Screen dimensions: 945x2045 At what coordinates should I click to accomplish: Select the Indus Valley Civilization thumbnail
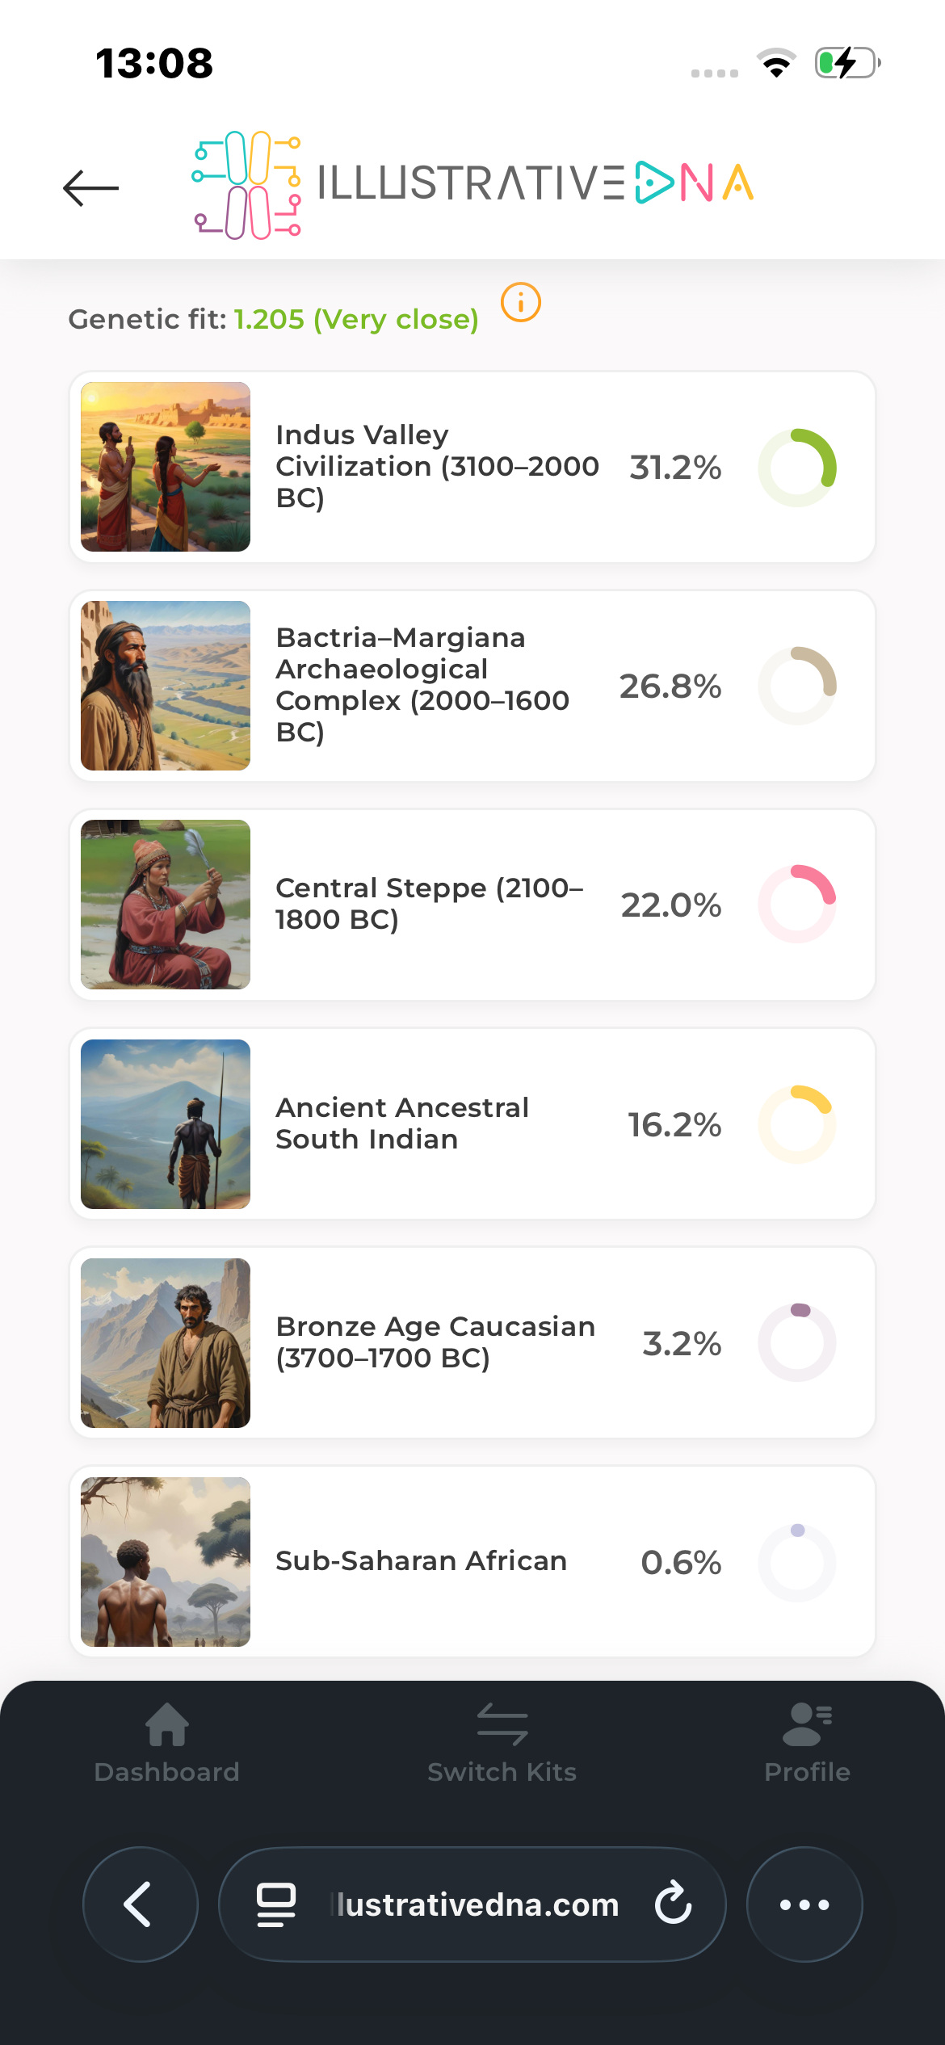point(166,467)
